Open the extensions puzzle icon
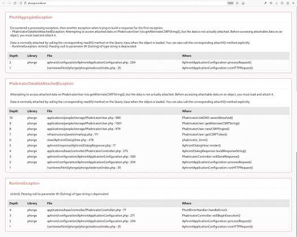297x237 pixels. tap(288, 3)
